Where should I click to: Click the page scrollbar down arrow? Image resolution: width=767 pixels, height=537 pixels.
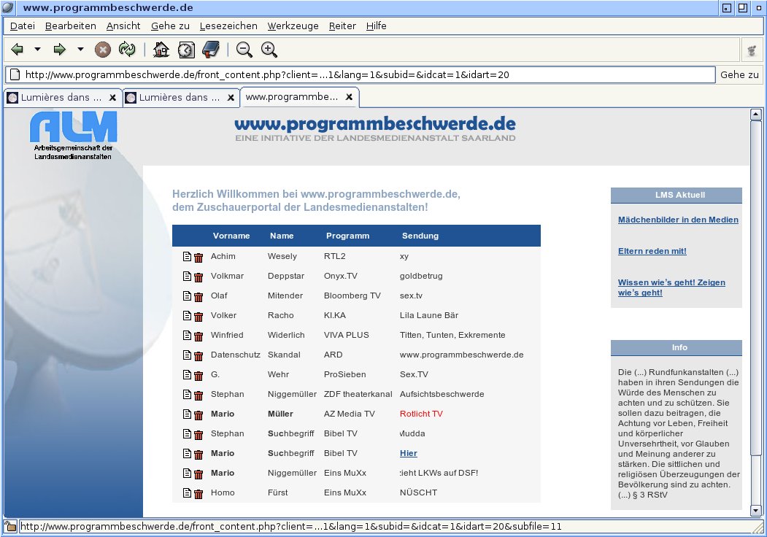[x=756, y=511]
